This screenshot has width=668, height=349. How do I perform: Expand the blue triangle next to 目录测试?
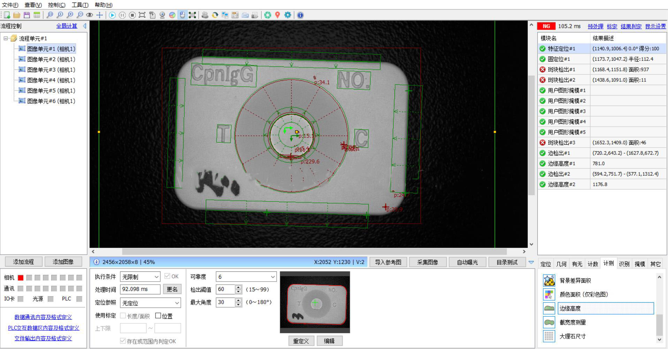point(531,262)
